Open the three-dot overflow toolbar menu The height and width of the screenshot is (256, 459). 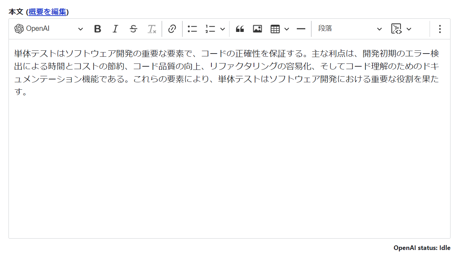tap(440, 29)
